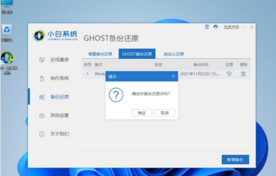Select 备份还原 in the sidebar
Image resolution: width=276 pixels, height=176 pixels.
(60, 97)
